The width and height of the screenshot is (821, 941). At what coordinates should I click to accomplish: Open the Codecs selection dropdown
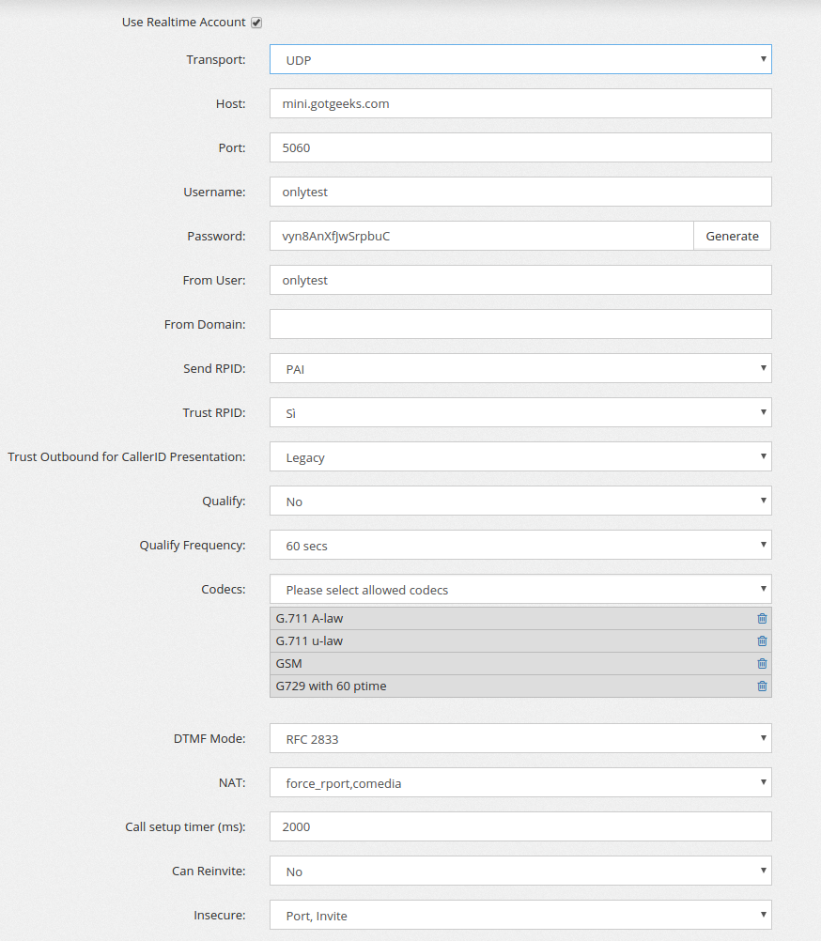[520, 590]
